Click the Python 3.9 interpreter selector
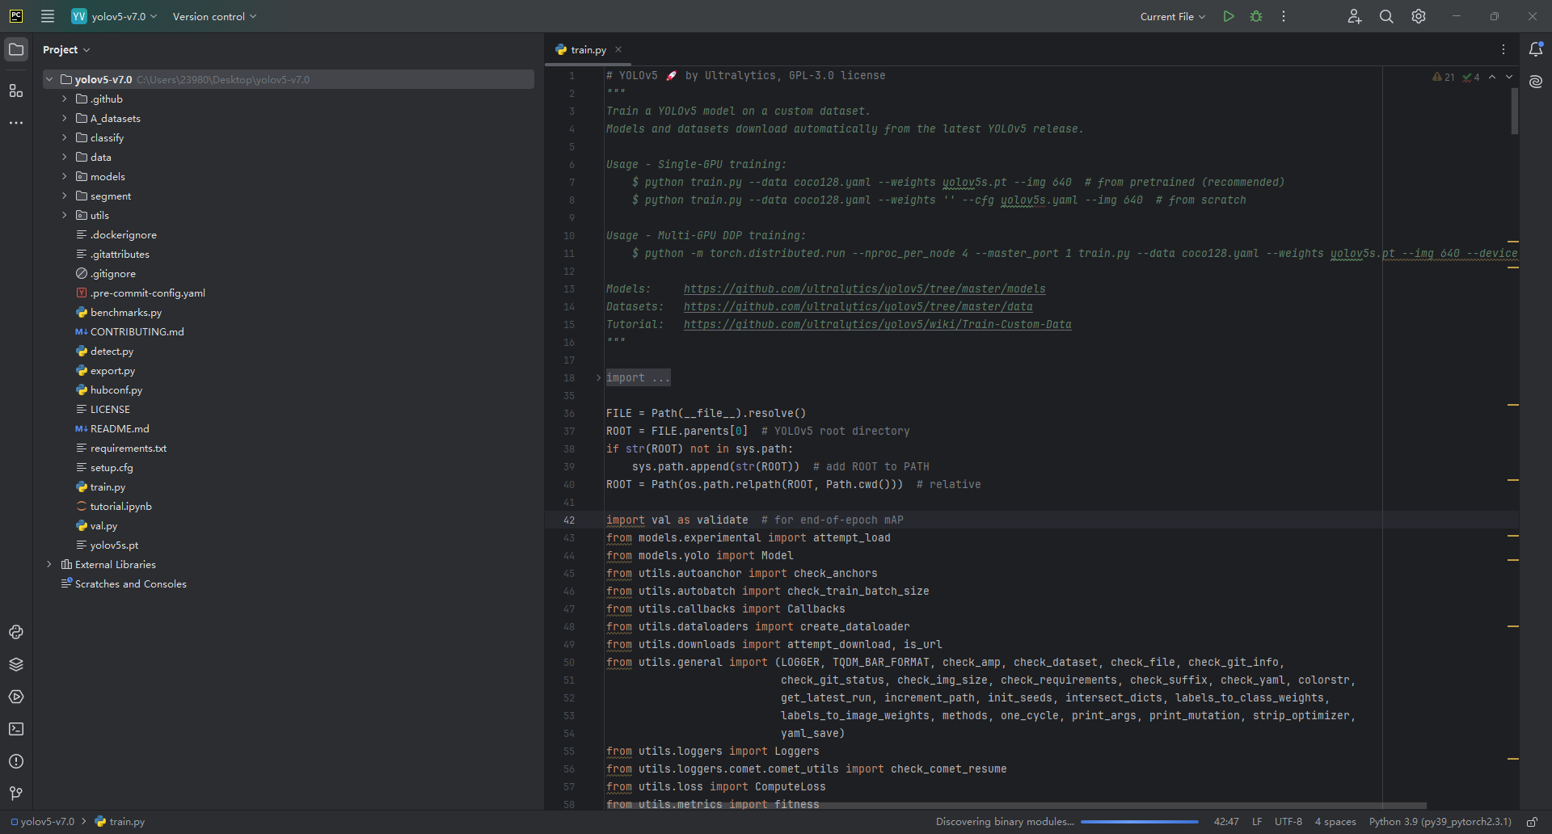The width and height of the screenshot is (1552, 834). click(1440, 822)
